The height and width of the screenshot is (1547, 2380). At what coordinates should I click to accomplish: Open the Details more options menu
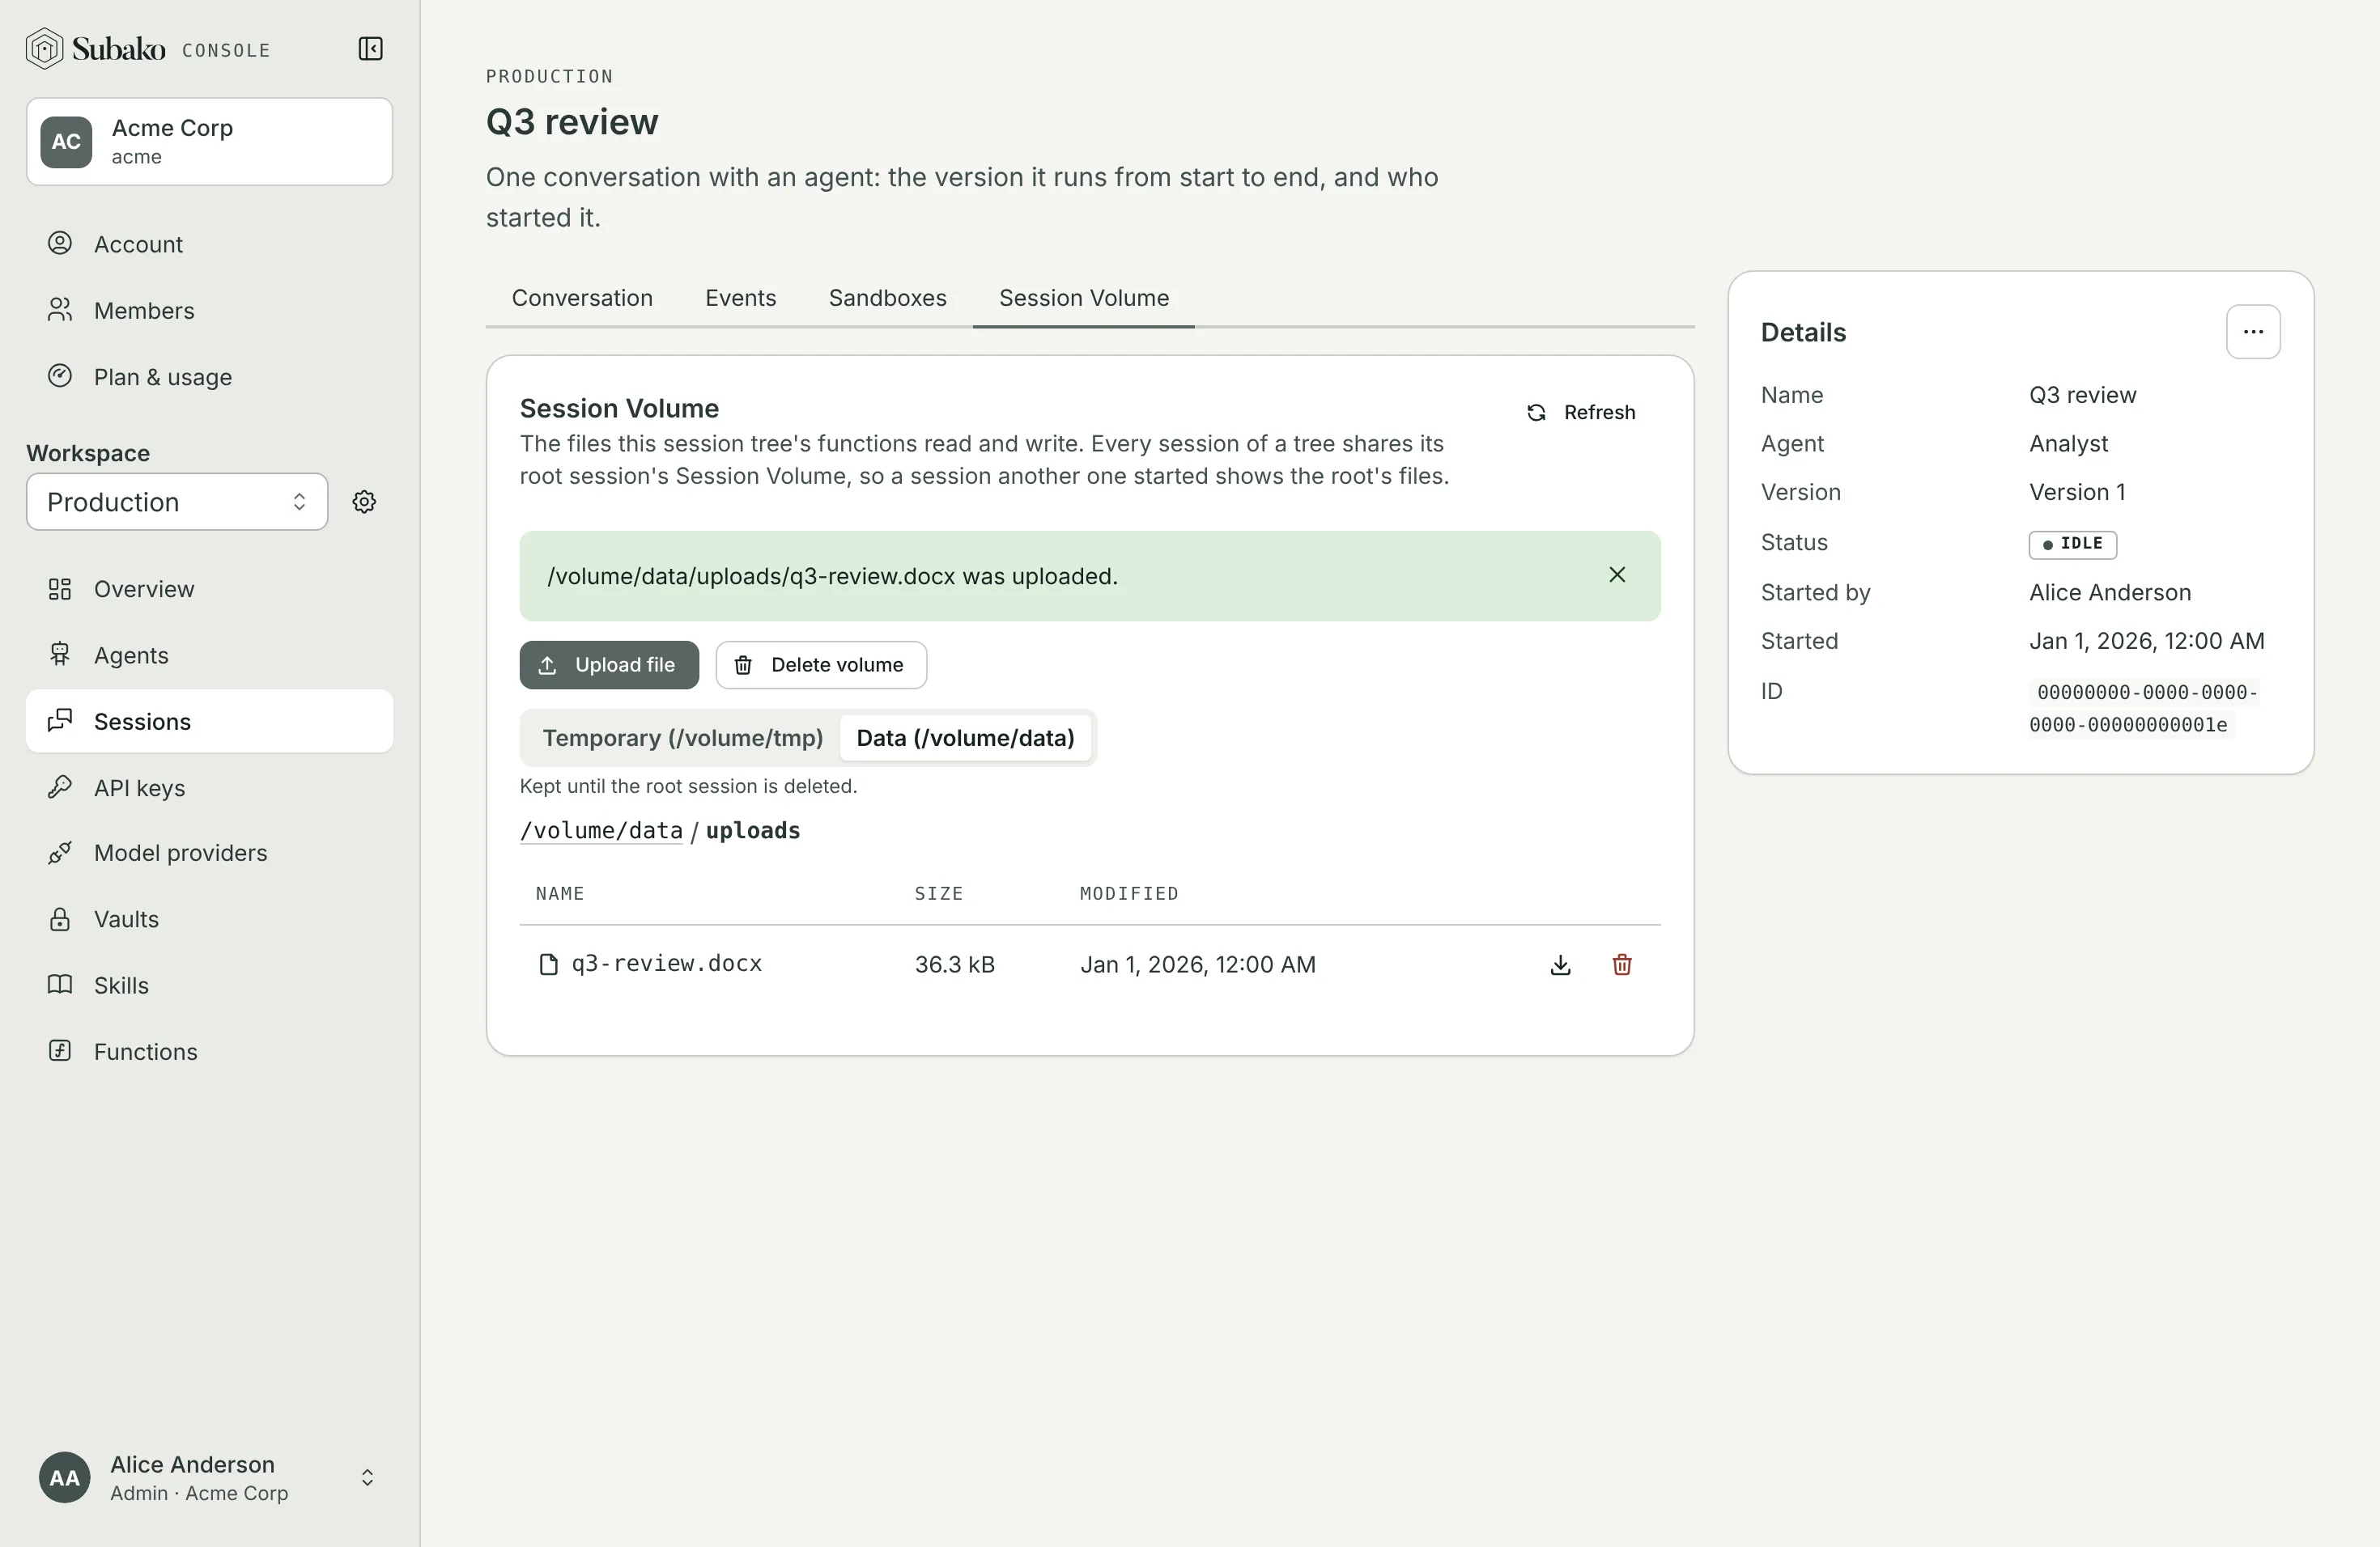(x=2253, y=332)
